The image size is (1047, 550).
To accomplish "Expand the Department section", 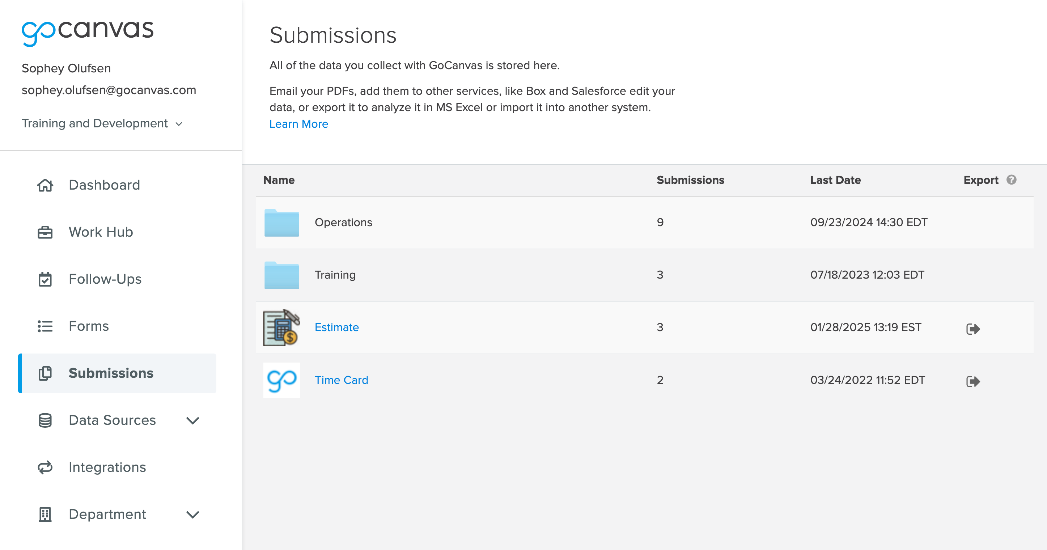I will click(192, 514).
